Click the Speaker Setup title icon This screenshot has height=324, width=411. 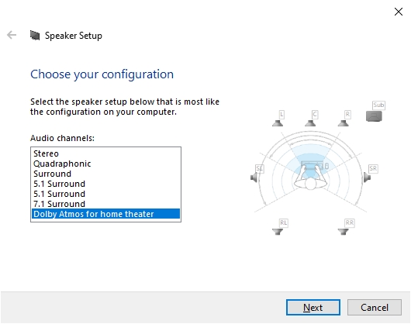click(x=35, y=36)
